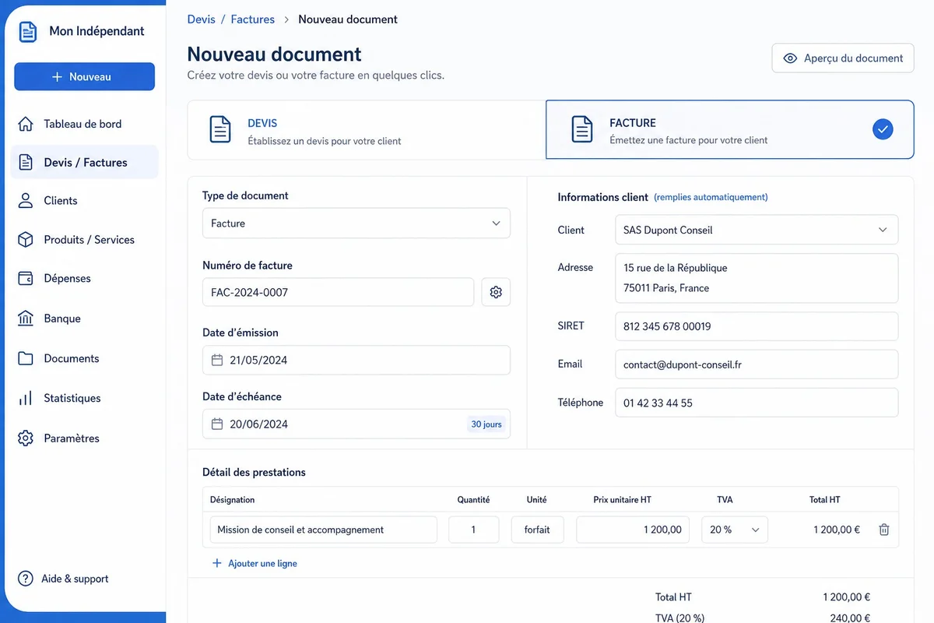Click the row total 1 200,00 € in Total HT column
Screen dimensions: 934x623
pyautogui.click(x=837, y=530)
